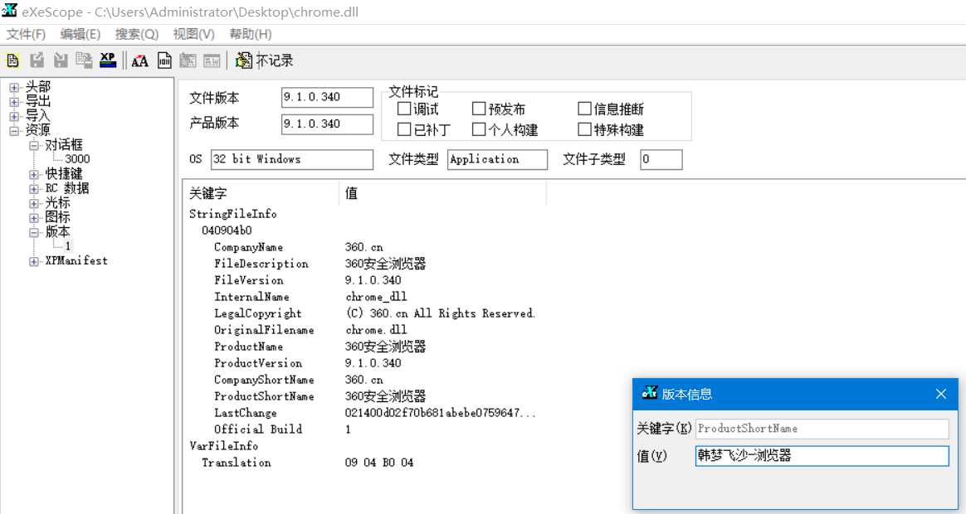Open the 文件(F) menu
Viewport: 966px width, 514px height.
coord(26,34)
